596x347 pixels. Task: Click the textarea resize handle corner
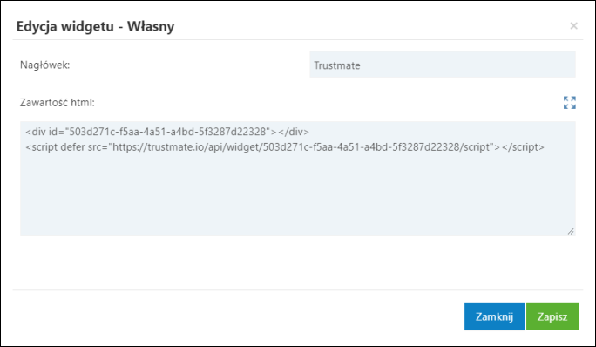tap(571, 231)
